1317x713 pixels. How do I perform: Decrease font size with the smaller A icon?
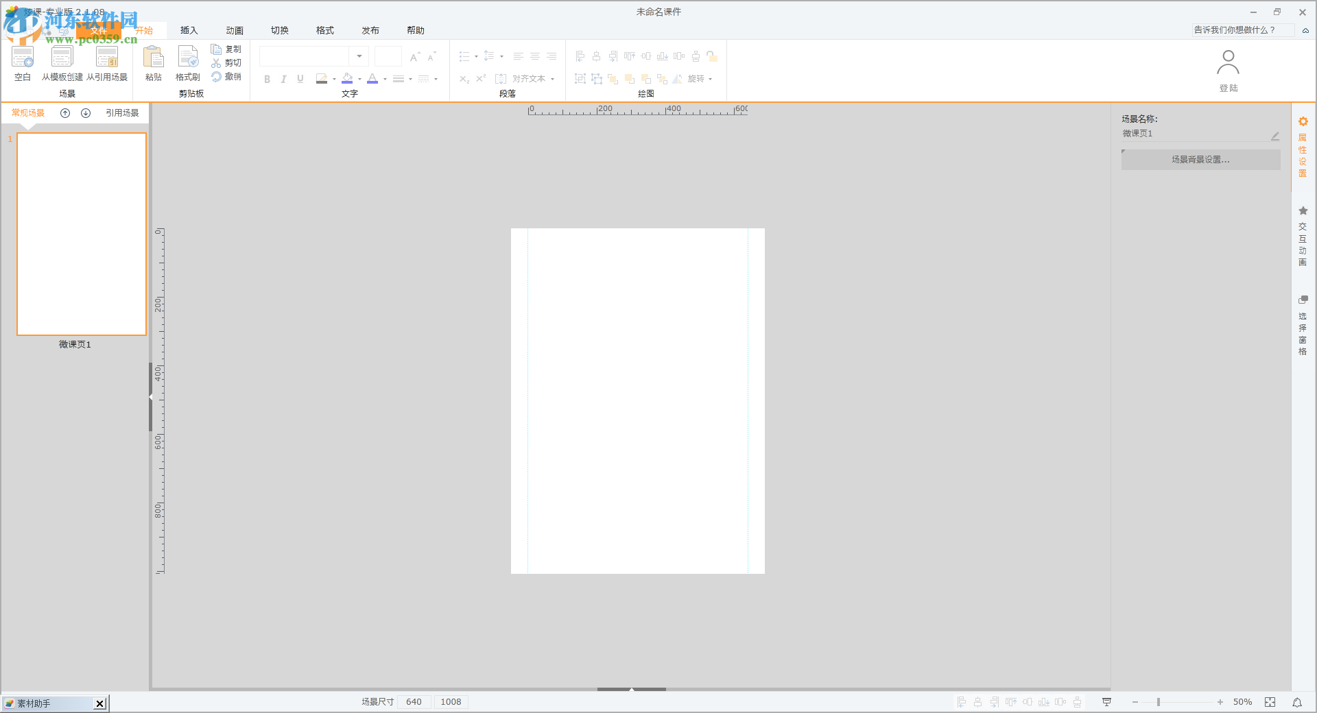(431, 56)
